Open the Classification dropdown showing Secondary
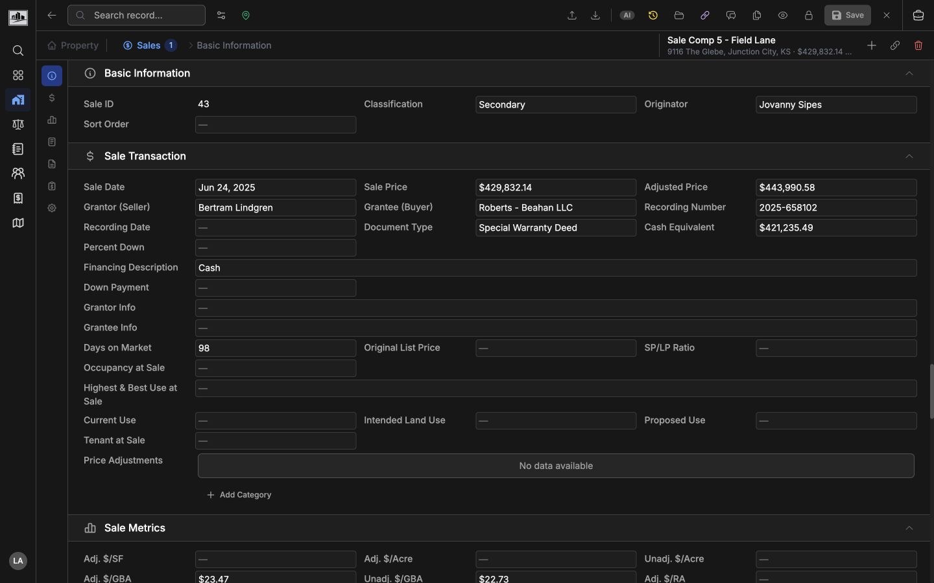This screenshot has width=934, height=583. (556, 105)
